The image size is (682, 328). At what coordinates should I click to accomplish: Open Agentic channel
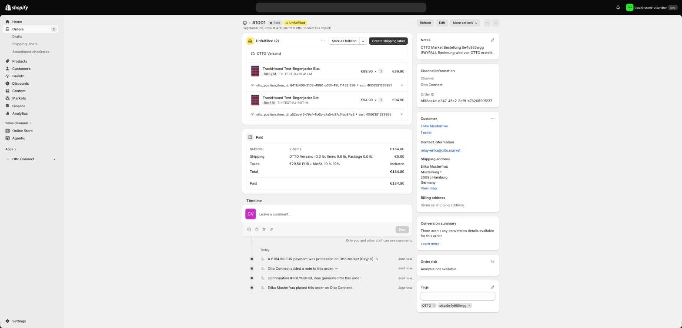pyautogui.click(x=18, y=138)
